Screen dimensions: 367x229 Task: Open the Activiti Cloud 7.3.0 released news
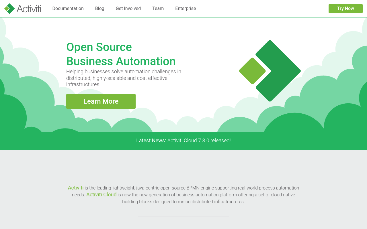(199, 141)
